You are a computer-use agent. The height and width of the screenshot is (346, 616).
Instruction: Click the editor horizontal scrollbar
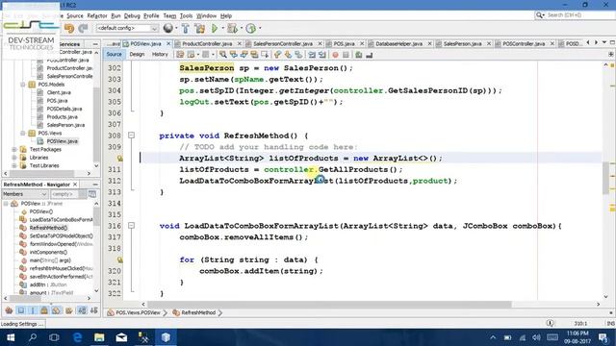(x=329, y=304)
